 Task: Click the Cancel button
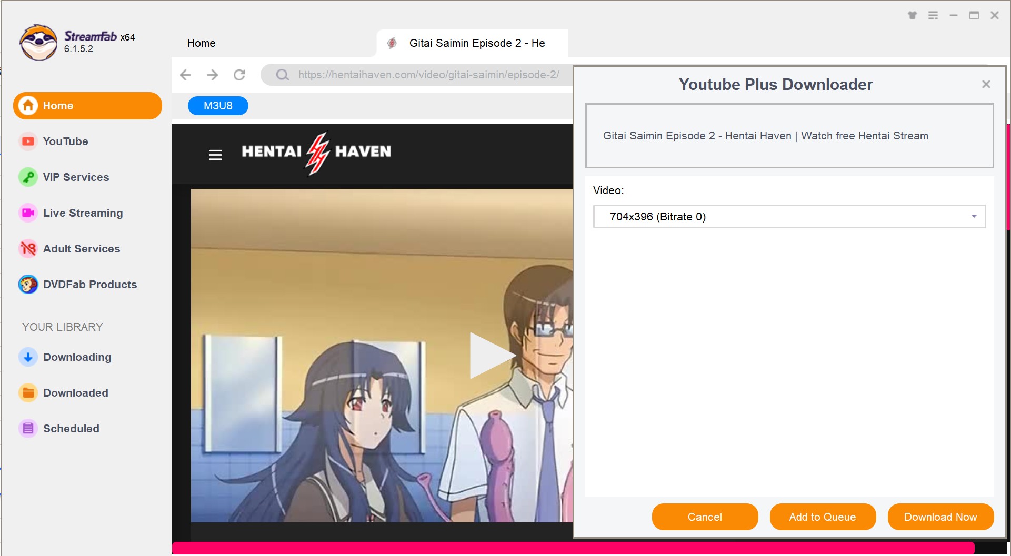point(705,517)
